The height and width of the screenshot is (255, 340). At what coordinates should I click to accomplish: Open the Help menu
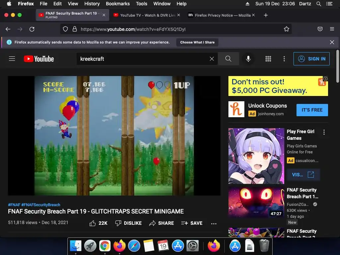pos(181,4)
